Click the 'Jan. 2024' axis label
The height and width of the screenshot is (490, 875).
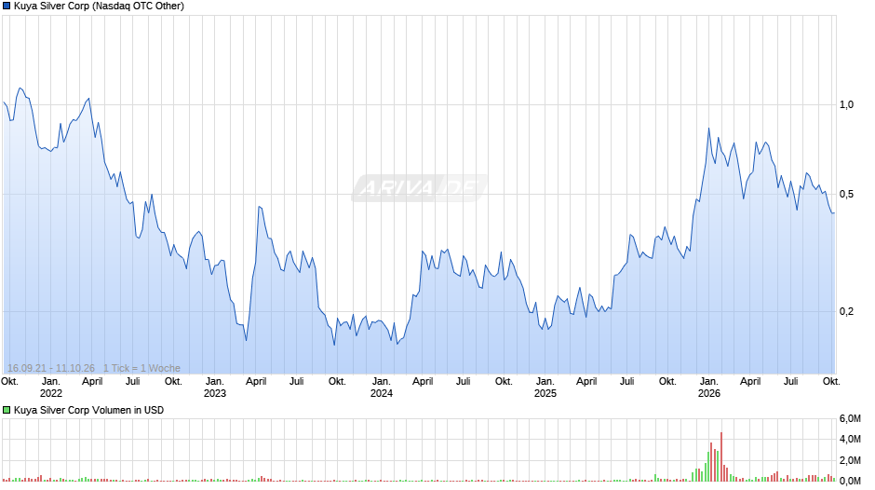click(382, 388)
